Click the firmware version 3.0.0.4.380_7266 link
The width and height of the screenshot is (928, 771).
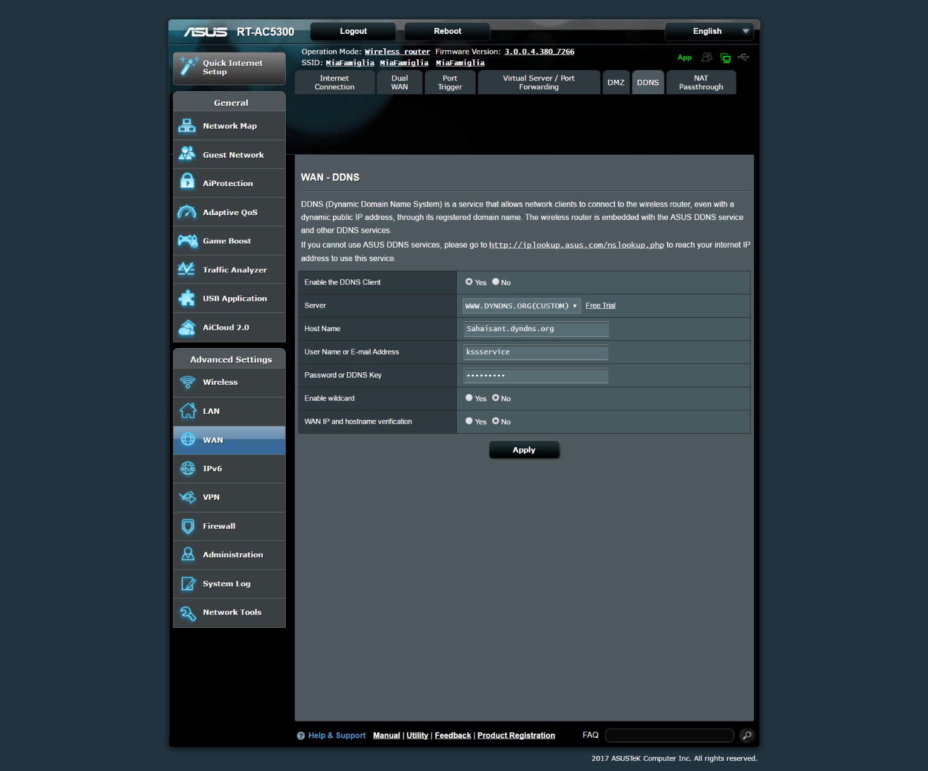tap(539, 51)
